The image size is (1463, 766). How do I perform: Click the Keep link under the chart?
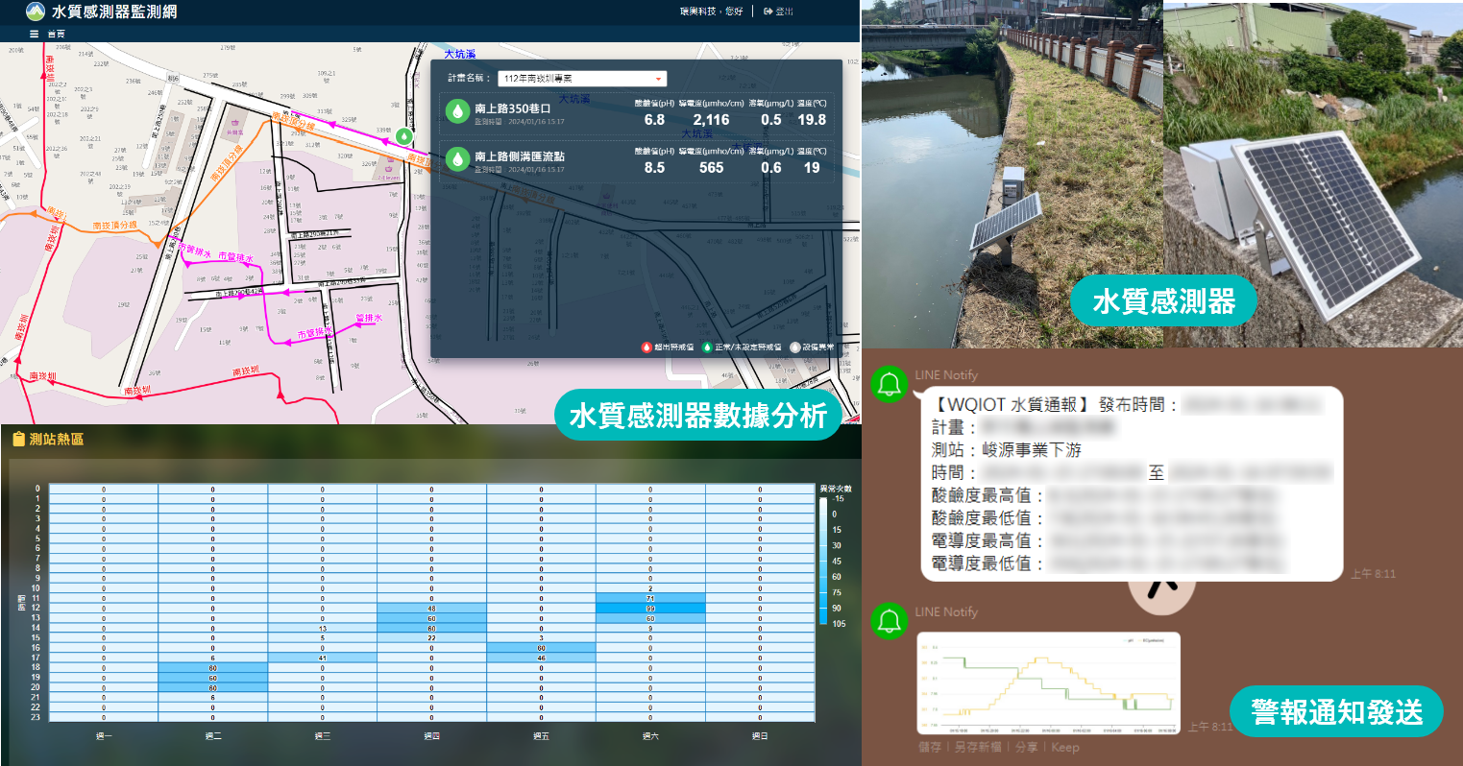(x=1065, y=747)
